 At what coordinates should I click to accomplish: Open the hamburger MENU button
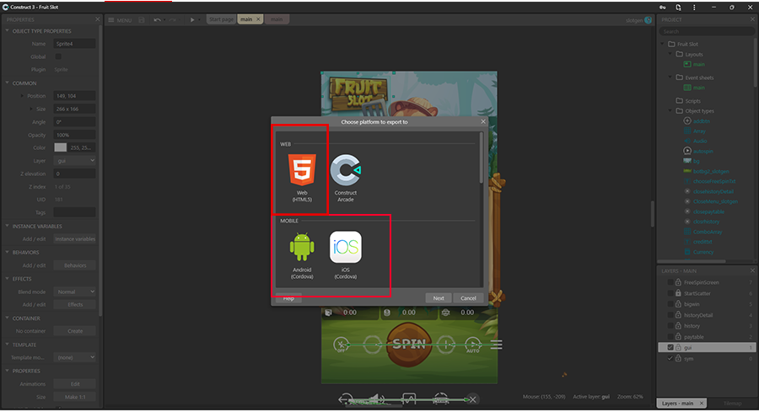click(x=120, y=19)
